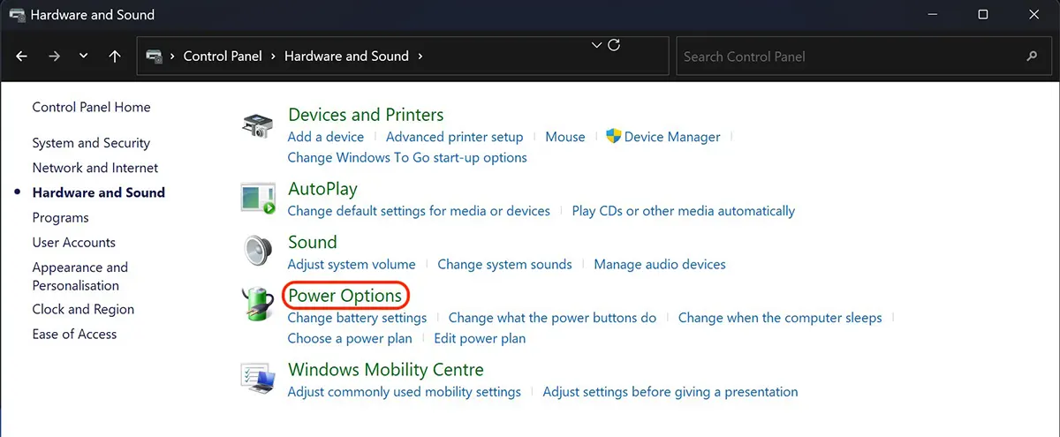1060x437 pixels.
Task: Expand chevron after Control Panel breadcrumb
Action: tap(273, 56)
